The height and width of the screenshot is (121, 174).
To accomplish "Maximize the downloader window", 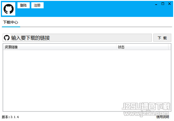I will point(163,4).
